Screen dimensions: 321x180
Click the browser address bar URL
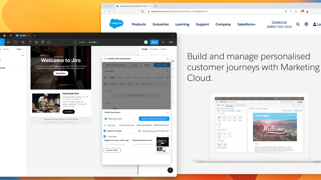179,11
